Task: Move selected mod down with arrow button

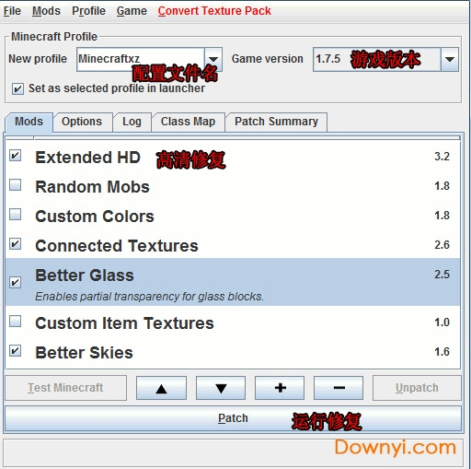Action: point(221,388)
